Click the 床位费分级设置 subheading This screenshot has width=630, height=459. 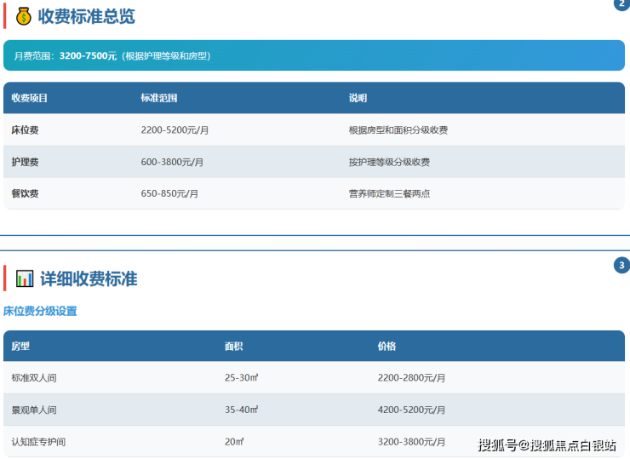point(40,311)
